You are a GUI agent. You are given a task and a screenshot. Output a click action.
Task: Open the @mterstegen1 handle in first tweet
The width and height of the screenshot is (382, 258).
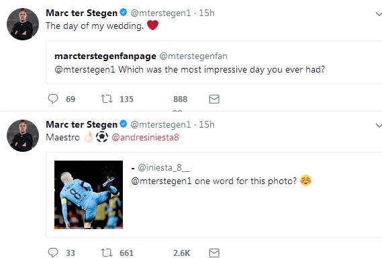pyautogui.click(x=161, y=13)
